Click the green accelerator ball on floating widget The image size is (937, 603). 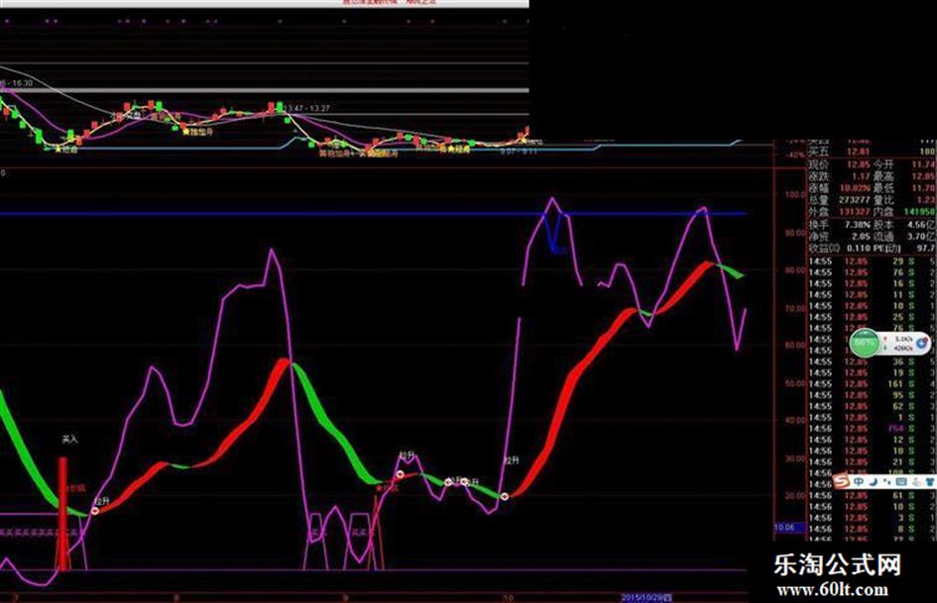(x=864, y=343)
